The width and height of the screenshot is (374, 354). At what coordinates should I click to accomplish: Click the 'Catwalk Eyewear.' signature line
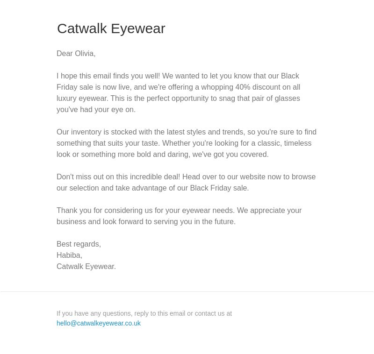click(x=86, y=267)
